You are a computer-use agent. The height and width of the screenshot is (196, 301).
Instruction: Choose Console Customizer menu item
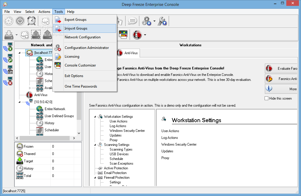pyautogui.click(x=85, y=65)
